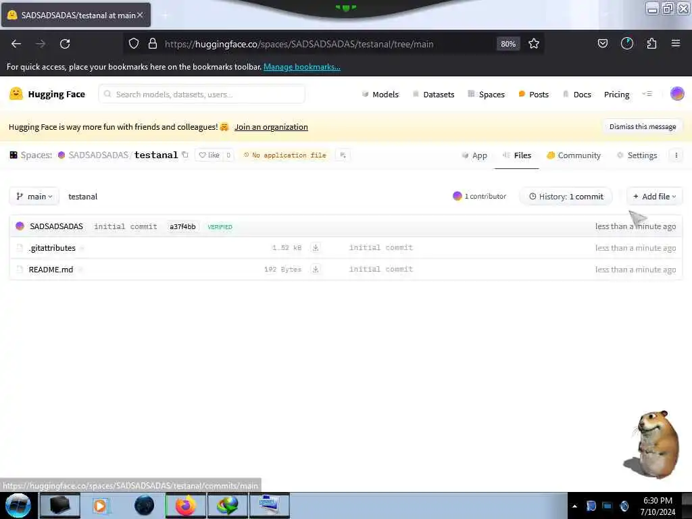
Task: Open the Pocket save icon
Action: point(602,44)
